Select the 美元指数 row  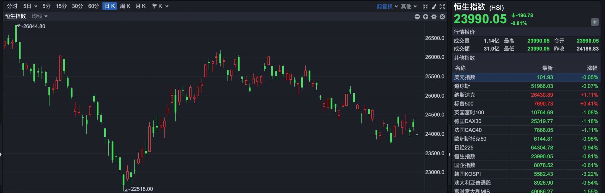pyautogui.click(x=526, y=77)
